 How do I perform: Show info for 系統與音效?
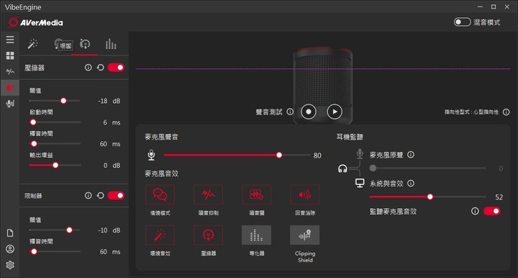[x=411, y=183]
